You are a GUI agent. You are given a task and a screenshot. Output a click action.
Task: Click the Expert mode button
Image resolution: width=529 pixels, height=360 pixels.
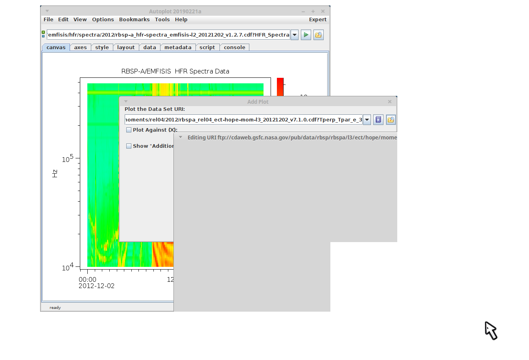point(317,20)
